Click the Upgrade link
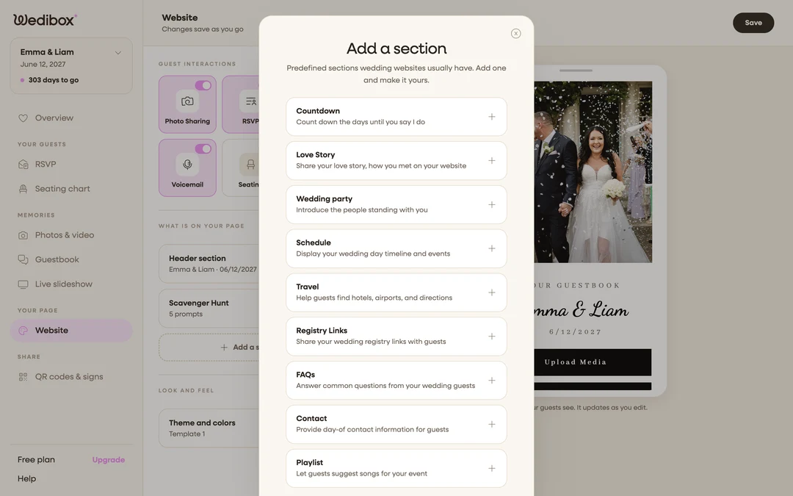Image resolution: width=793 pixels, height=496 pixels. pyautogui.click(x=108, y=460)
